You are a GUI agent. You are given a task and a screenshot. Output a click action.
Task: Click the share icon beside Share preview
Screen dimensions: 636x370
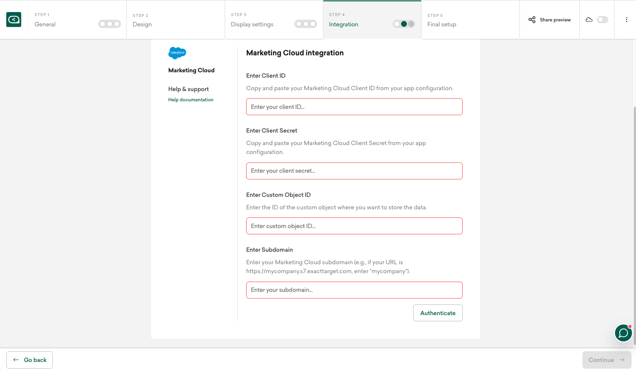[x=532, y=20]
